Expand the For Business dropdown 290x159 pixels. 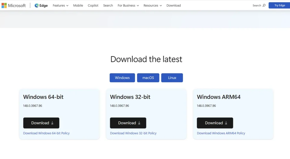point(128,6)
